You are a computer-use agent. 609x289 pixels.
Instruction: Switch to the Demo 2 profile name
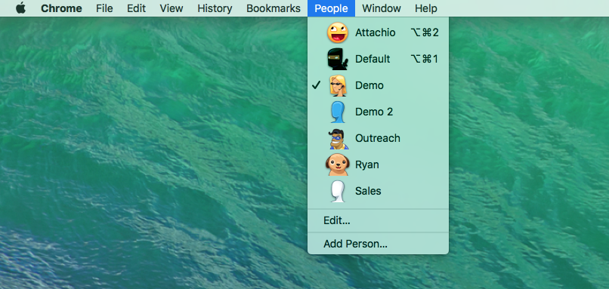pyautogui.click(x=374, y=112)
